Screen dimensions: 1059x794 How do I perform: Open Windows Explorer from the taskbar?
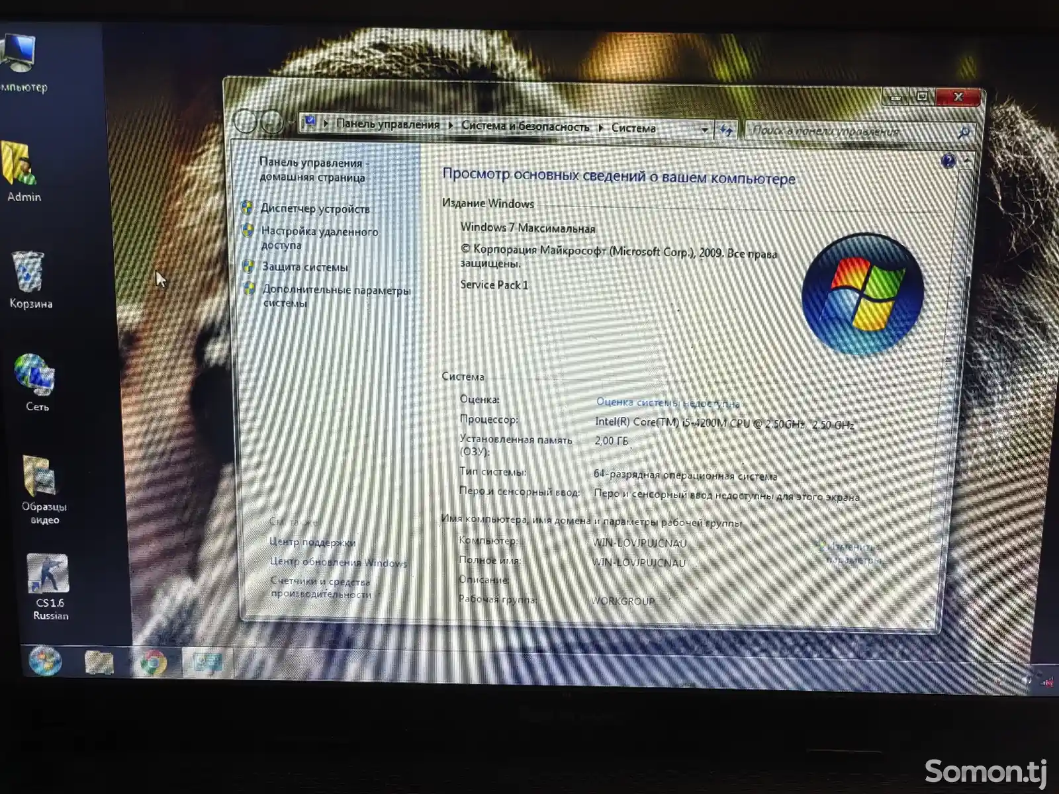point(99,662)
